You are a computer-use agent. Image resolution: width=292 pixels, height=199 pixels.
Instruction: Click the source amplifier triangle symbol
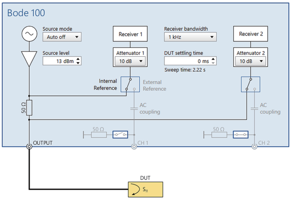click(29, 59)
